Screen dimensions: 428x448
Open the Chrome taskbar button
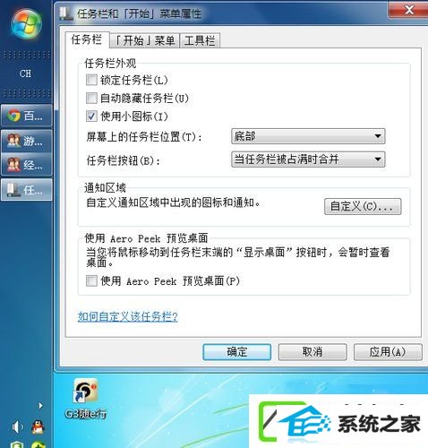27,116
